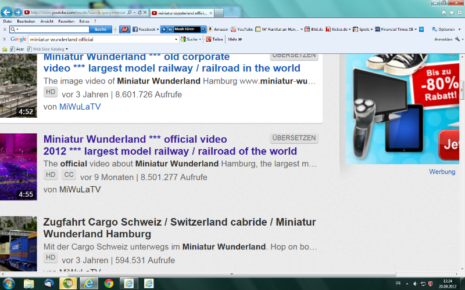
Task: Click the Google toolbar wrench icon
Action: coord(457,39)
